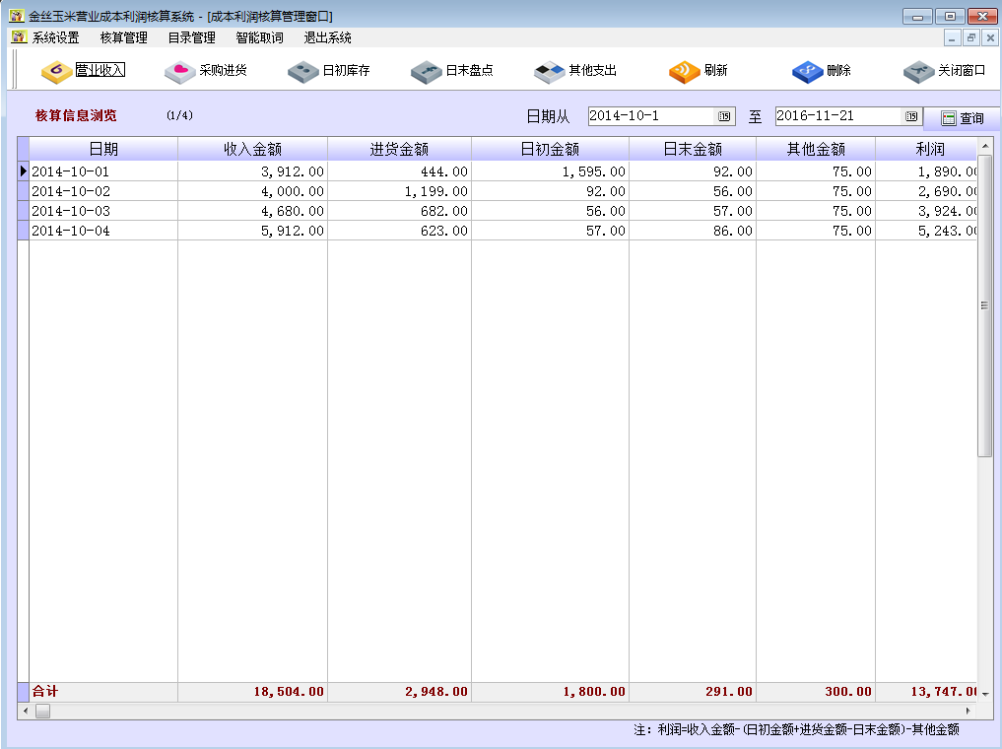Click the horizontal scrollbar right arrow
1002x749 pixels.
pos(968,711)
